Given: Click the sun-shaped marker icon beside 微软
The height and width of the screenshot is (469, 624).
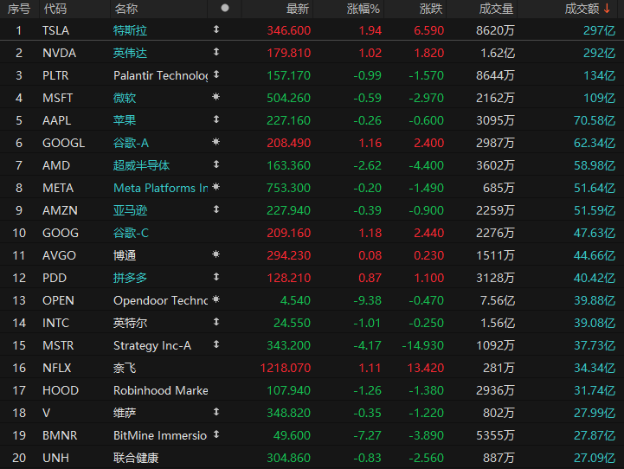Looking at the screenshot, I should point(216,97).
